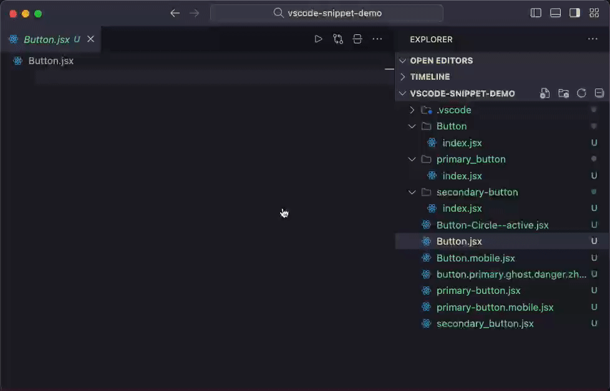
Task: Create a new file in VSCODE-SNIPPET-DEMO
Action: [x=545, y=93]
